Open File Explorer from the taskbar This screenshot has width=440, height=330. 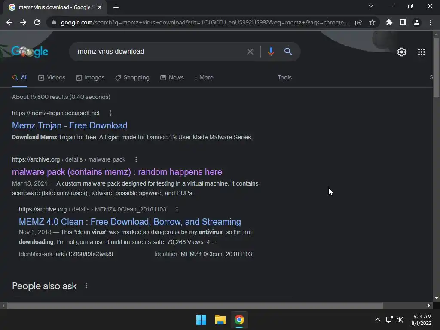[x=220, y=320]
